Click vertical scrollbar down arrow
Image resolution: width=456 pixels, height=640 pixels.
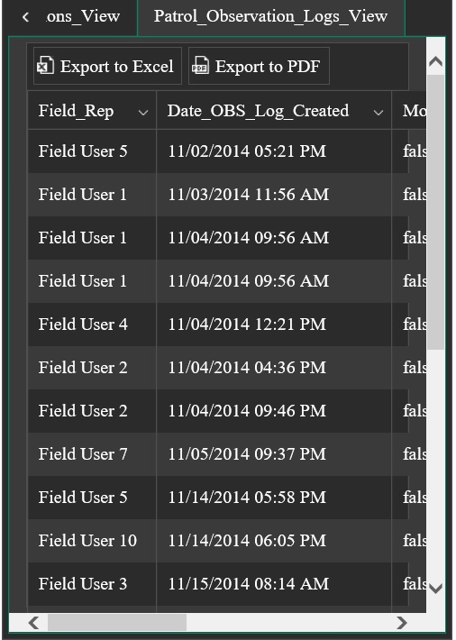(x=435, y=588)
